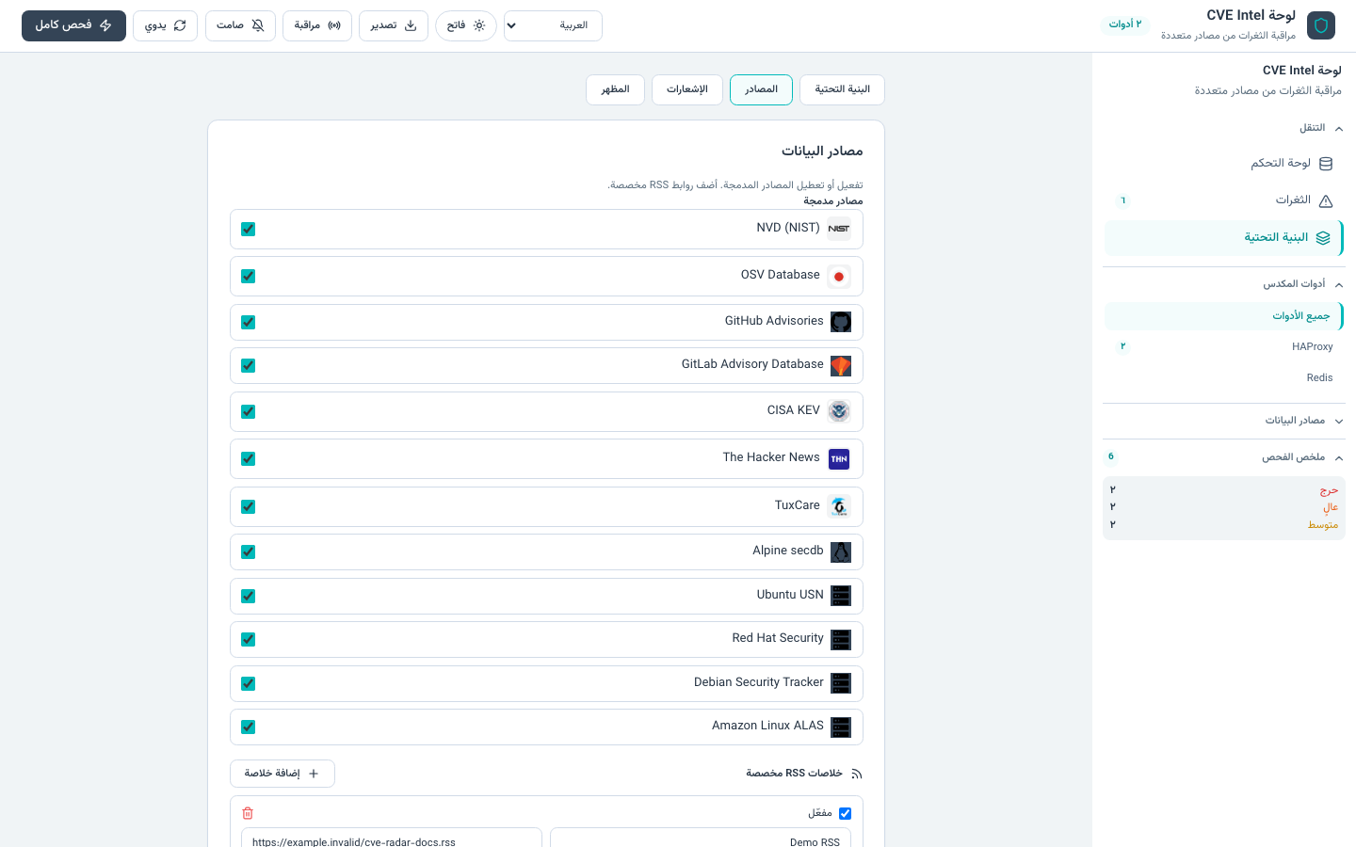Click the database icon next to لوحة التحكم
The image size is (1356, 847).
coord(1326,164)
